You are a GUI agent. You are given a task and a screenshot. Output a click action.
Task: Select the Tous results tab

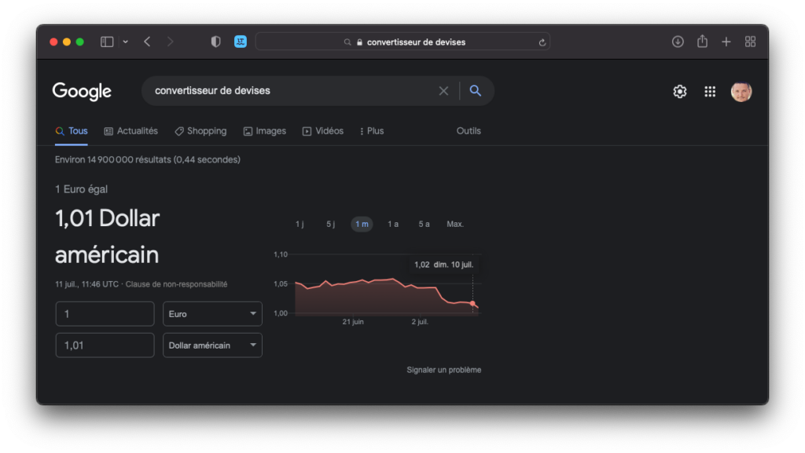(72, 131)
